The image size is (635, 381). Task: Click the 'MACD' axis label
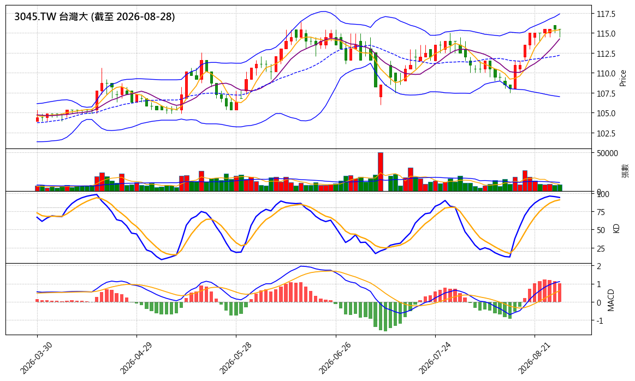(x=611, y=300)
